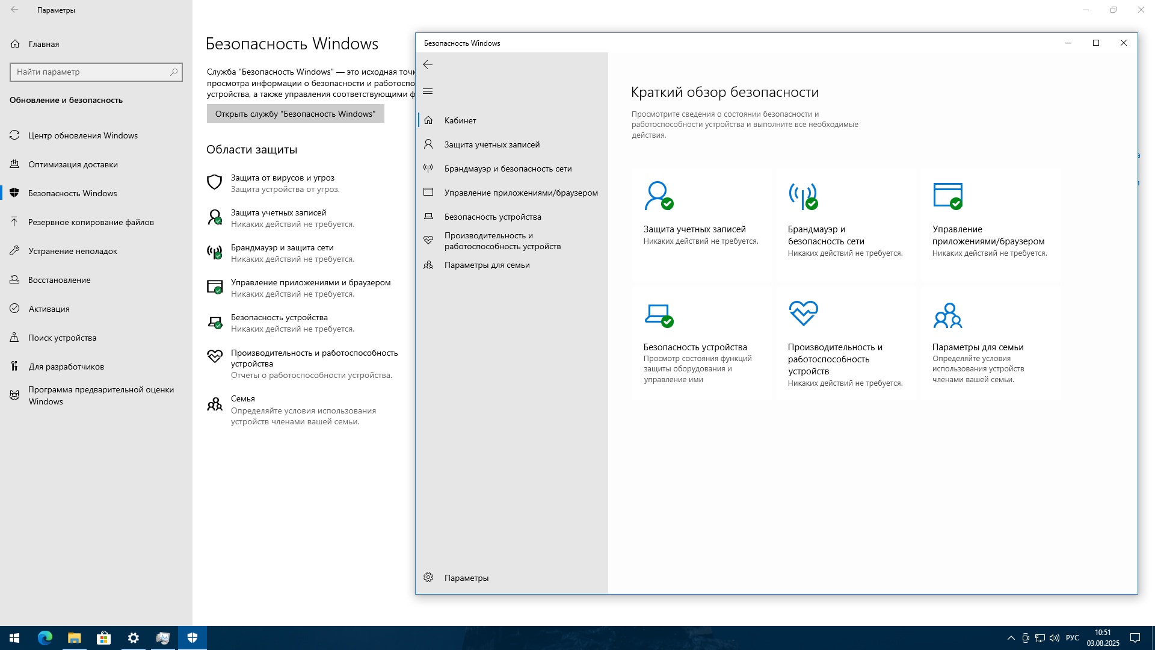
Task: Click the family icon beside Параметры для семьи sidebar
Action: pos(428,265)
